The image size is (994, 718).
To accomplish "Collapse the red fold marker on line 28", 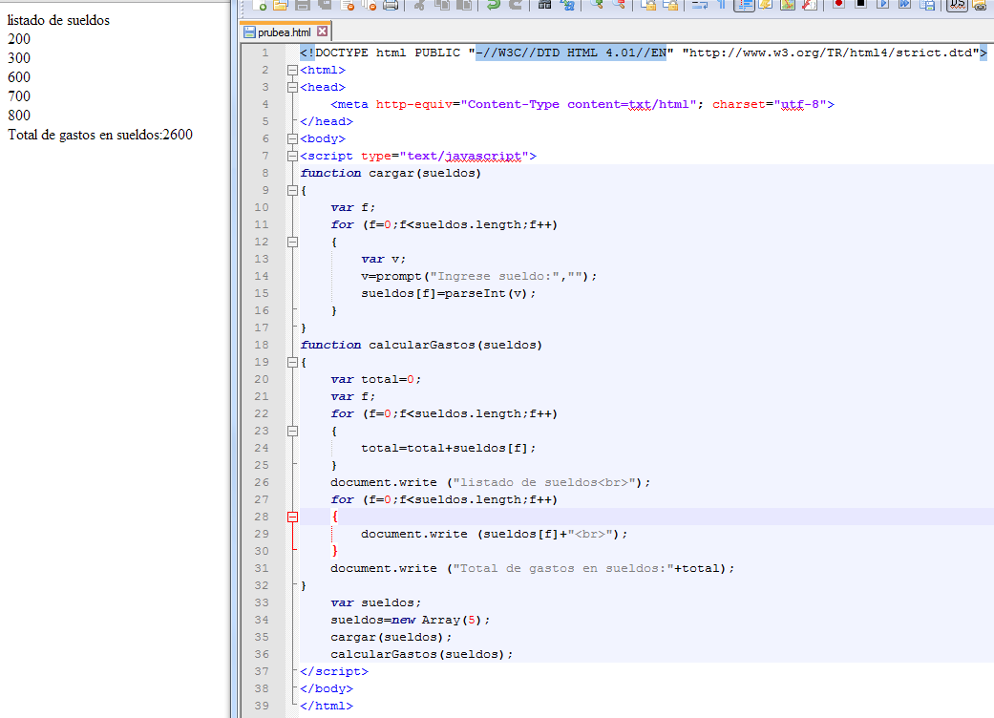I will tap(292, 517).
